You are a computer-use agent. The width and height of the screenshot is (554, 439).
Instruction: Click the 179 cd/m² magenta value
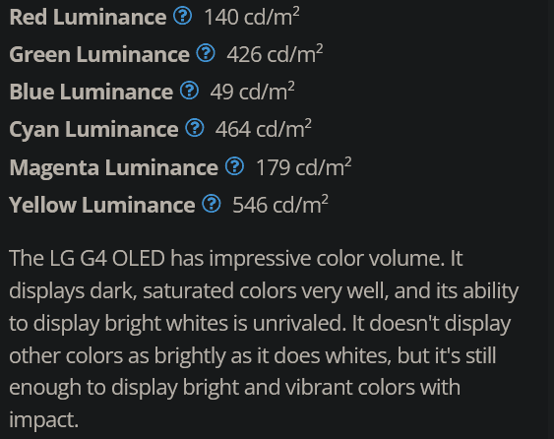[304, 167]
